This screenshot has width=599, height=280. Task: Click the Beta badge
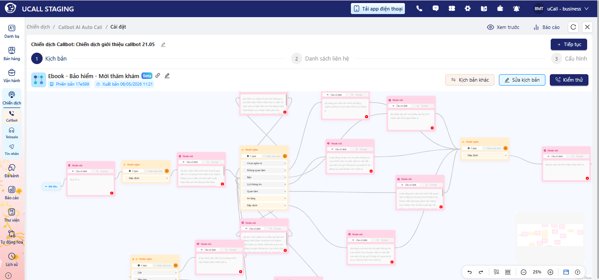pos(147,76)
